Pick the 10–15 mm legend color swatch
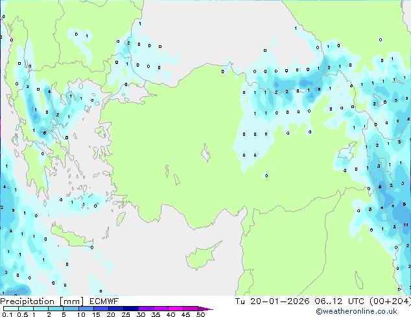This screenshot has width=411, height=317. coord(86,309)
